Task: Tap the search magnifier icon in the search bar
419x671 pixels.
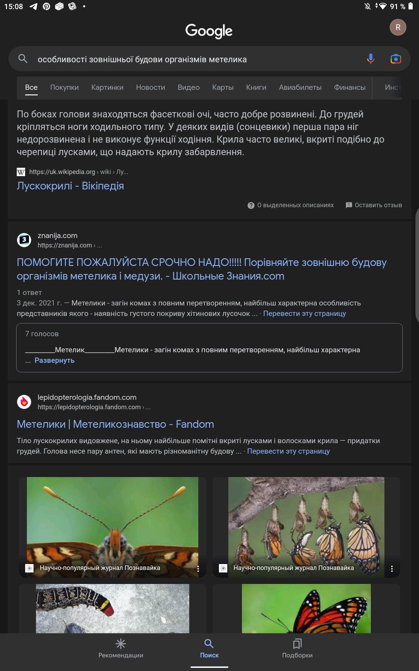Action: click(23, 59)
